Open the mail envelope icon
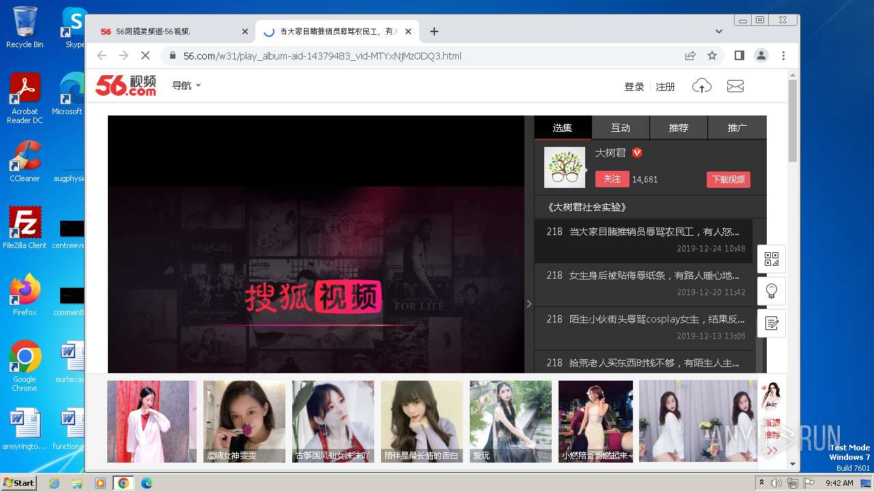Screen dimensions: 874x492 point(735,86)
